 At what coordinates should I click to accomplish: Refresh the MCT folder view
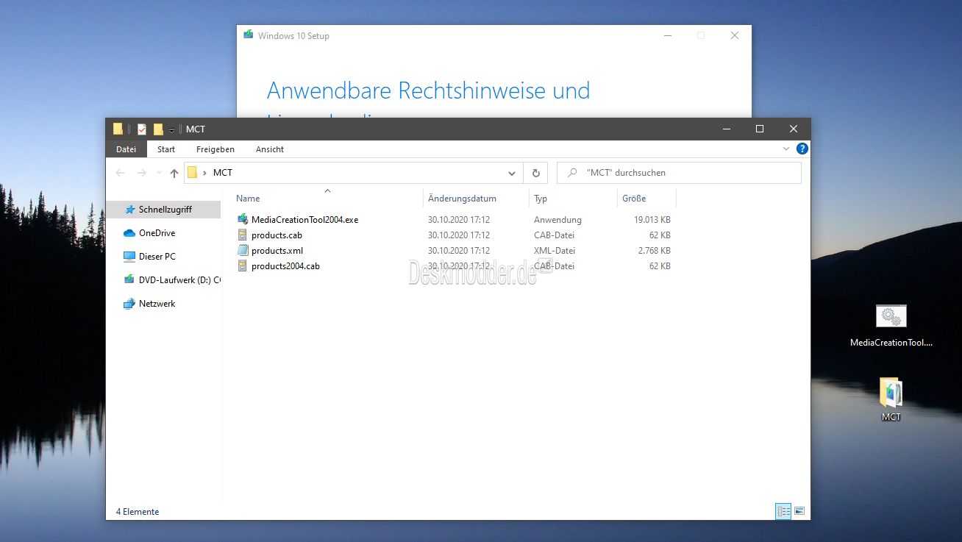(535, 173)
